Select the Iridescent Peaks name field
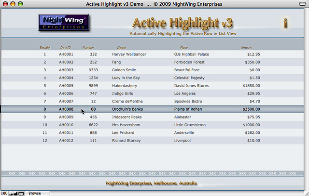Screen dimensions: 309x196 coord(126,117)
